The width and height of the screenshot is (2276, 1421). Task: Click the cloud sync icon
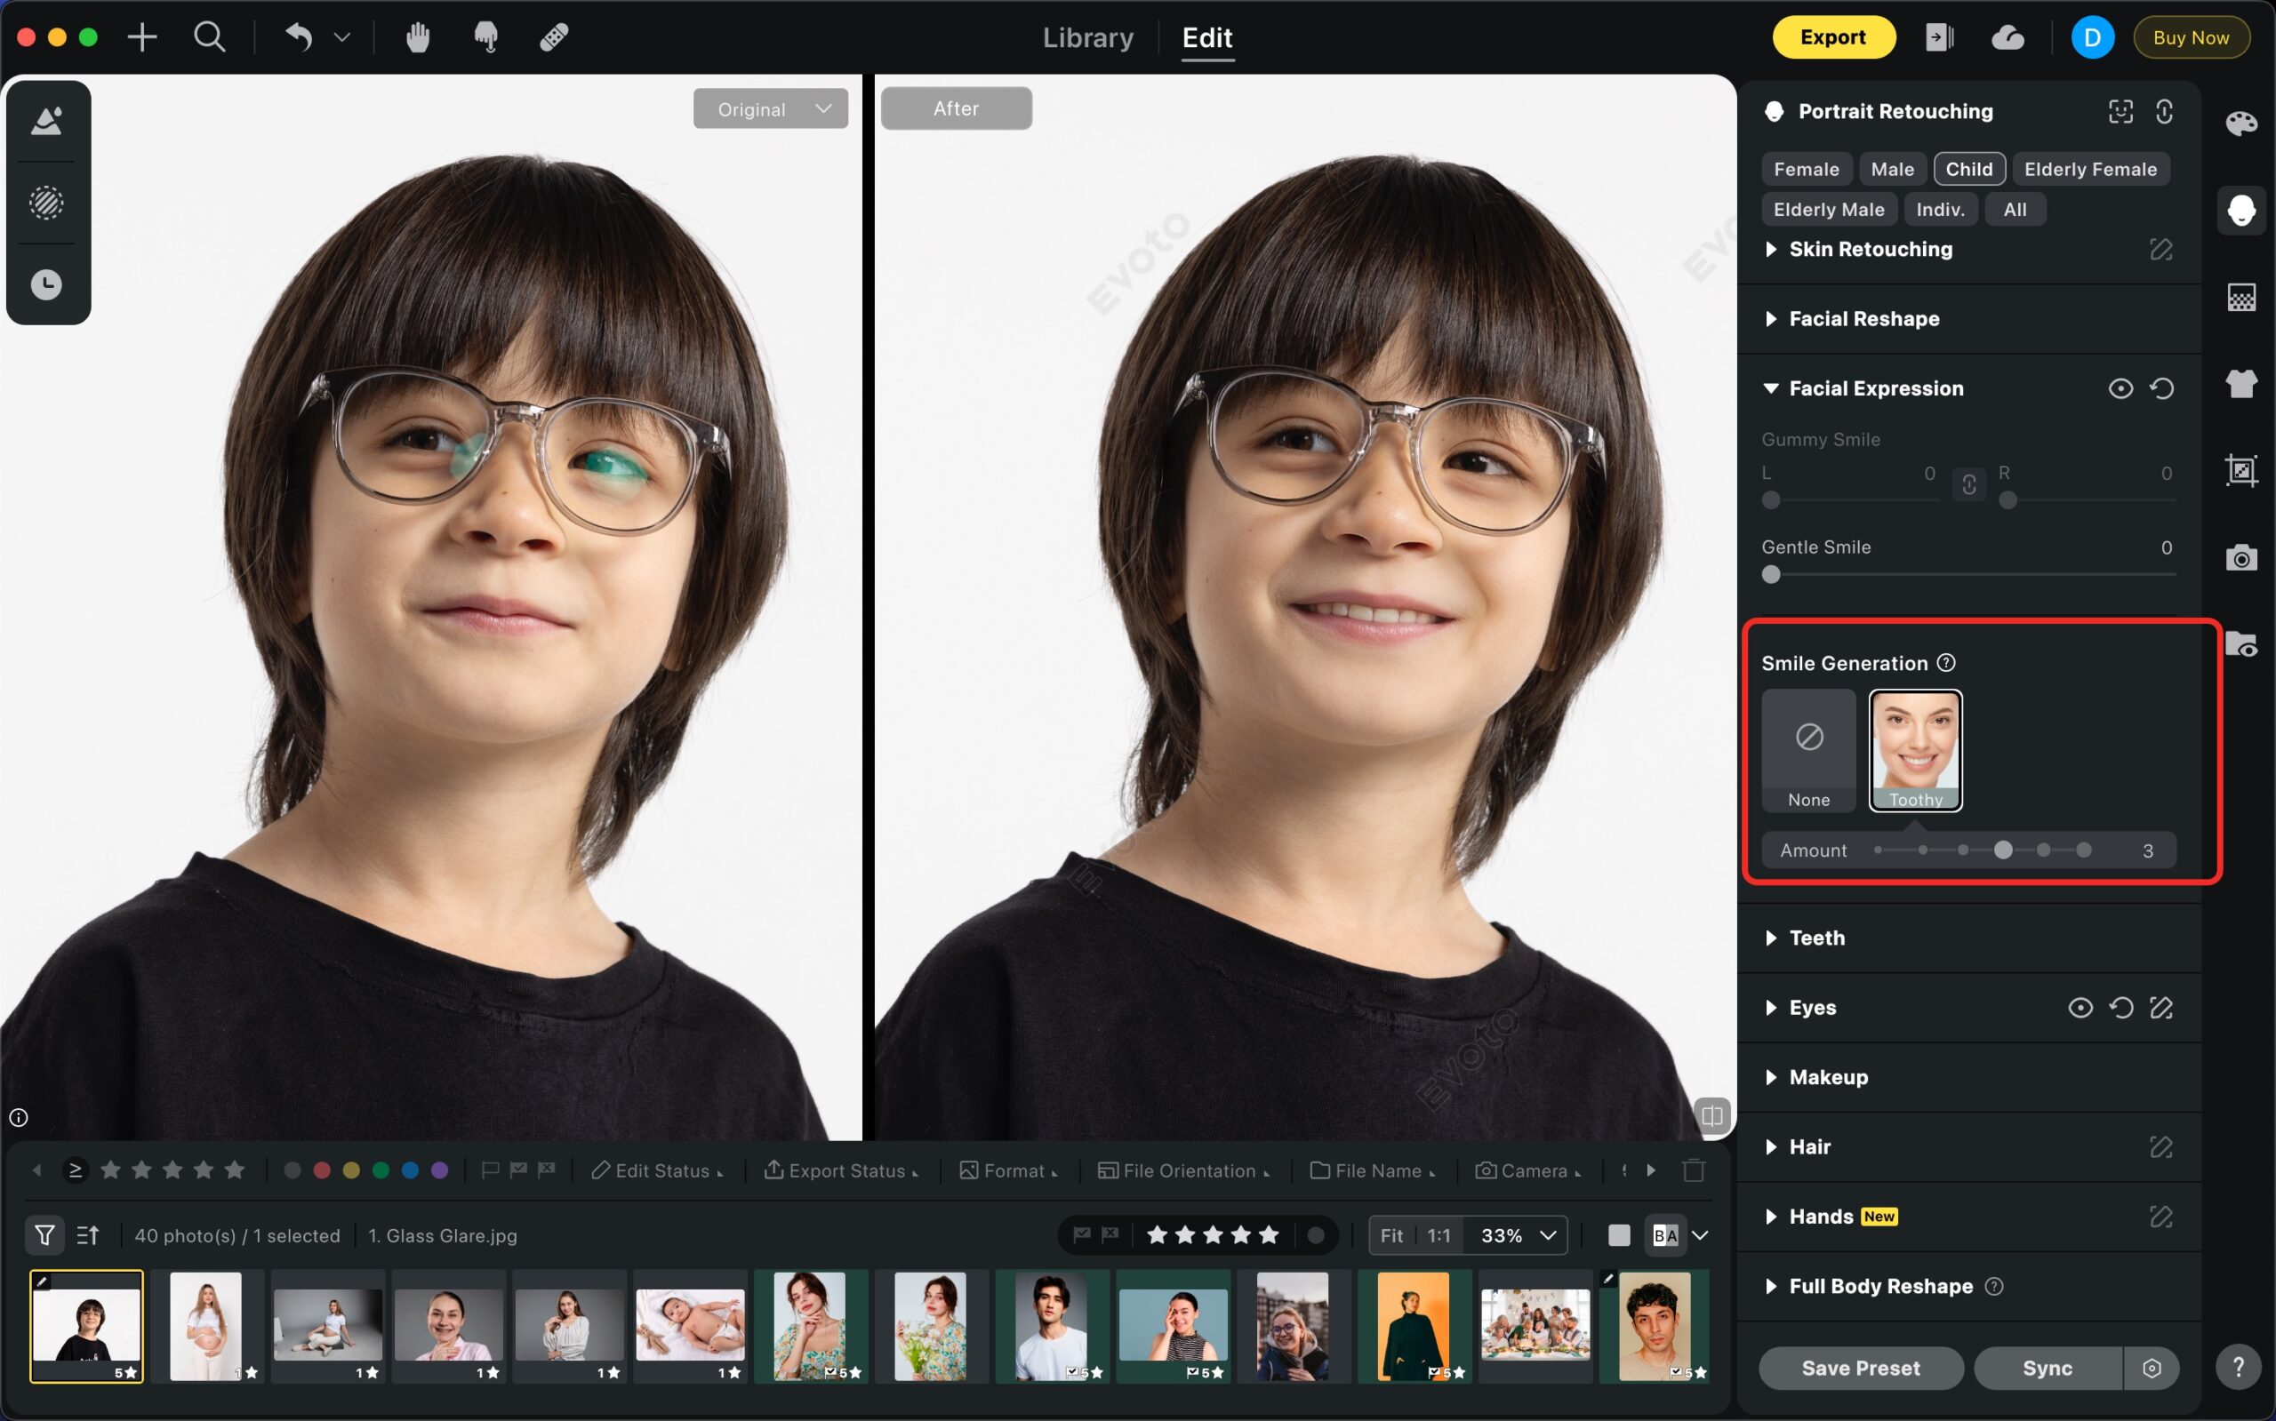click(x=2008, y=37)
